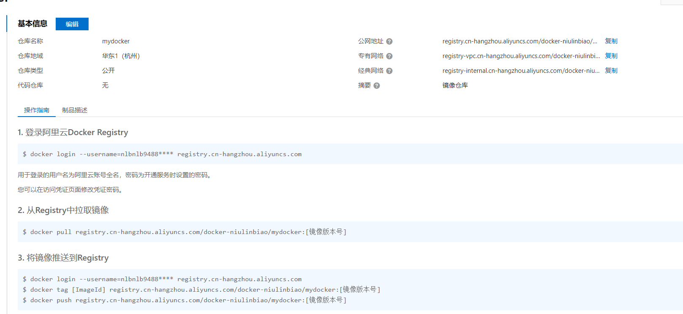Click heading 2. 从Registry中拉取镜像
This screenshot has width=683, height=314.
63,210
